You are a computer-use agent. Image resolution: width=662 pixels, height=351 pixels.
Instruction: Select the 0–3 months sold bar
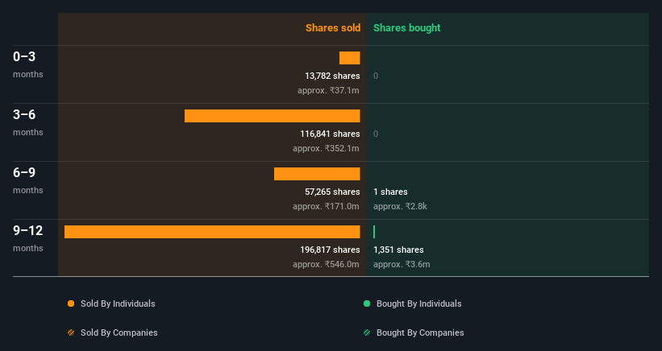pyautogui.click(x=350, y=58)
